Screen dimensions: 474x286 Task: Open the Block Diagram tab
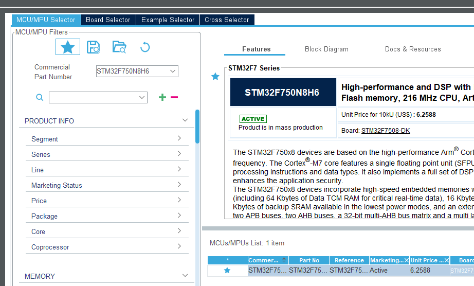pos(326,49)
